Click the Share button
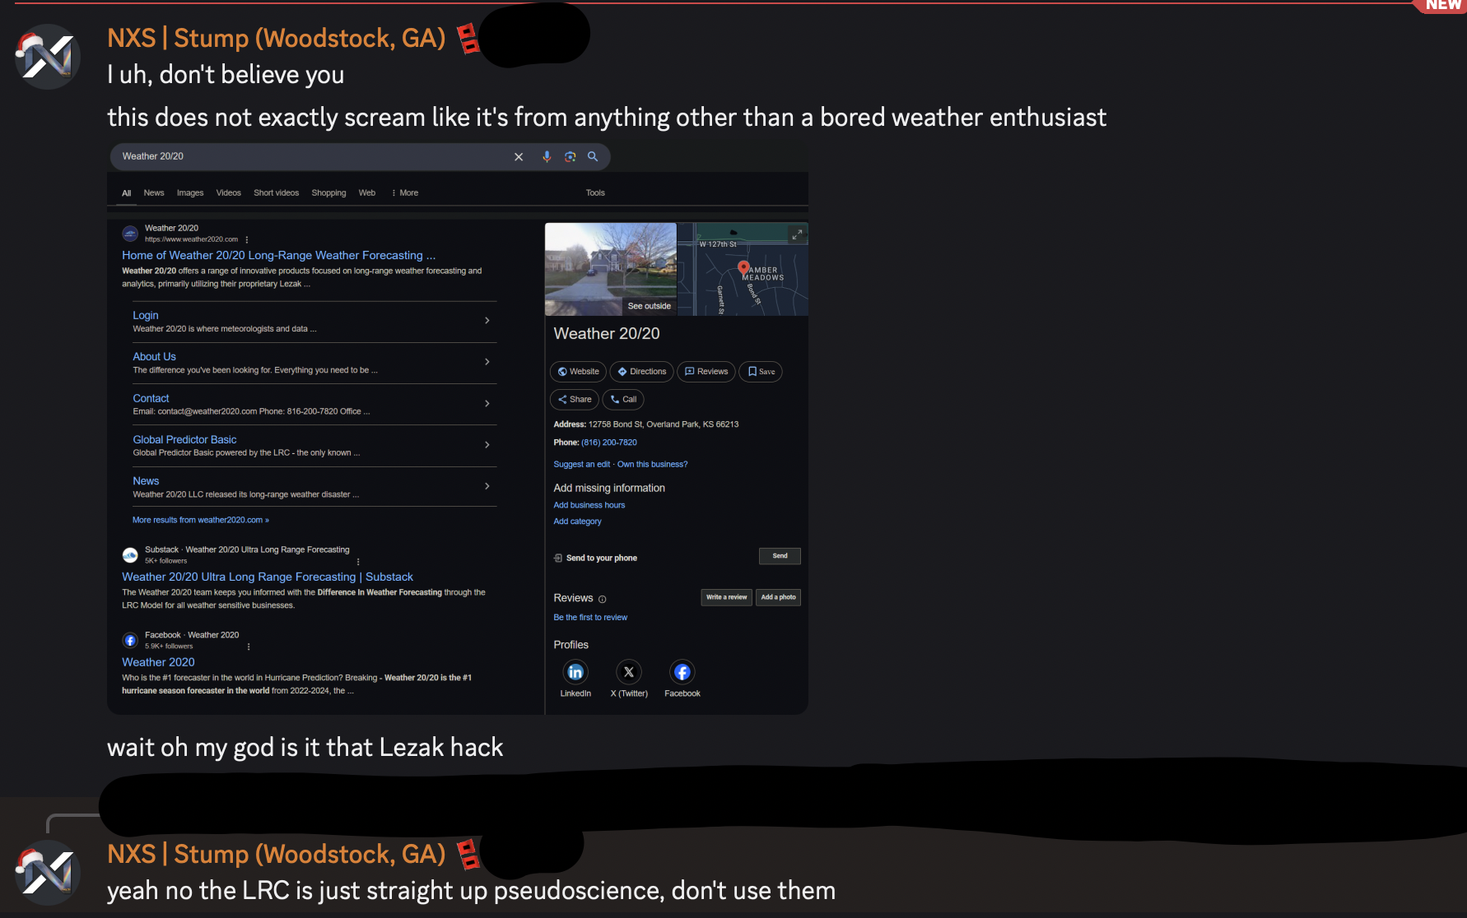1467x918 pixels. [x=575, y=400]
